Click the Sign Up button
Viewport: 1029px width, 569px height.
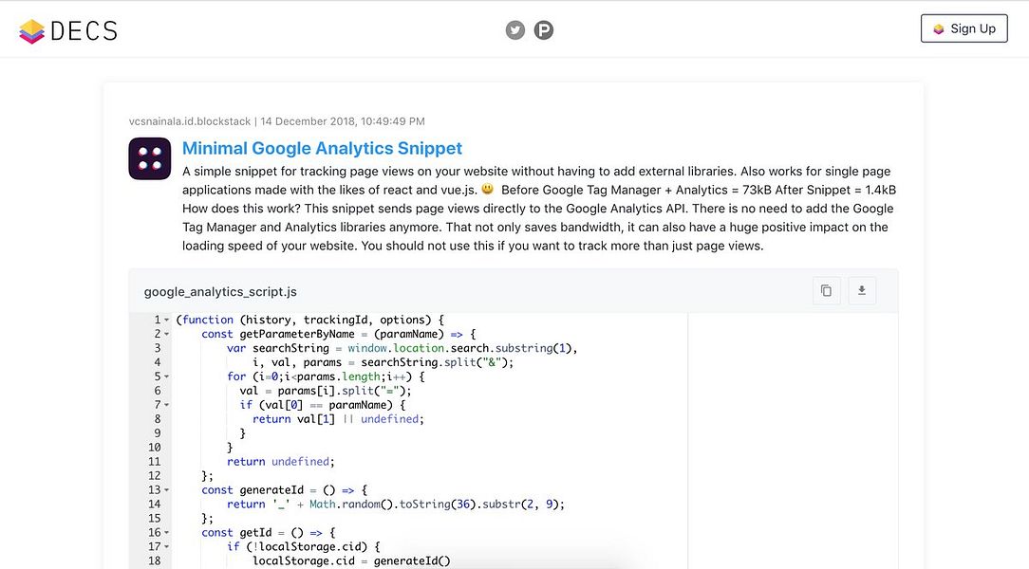(964, 28)
